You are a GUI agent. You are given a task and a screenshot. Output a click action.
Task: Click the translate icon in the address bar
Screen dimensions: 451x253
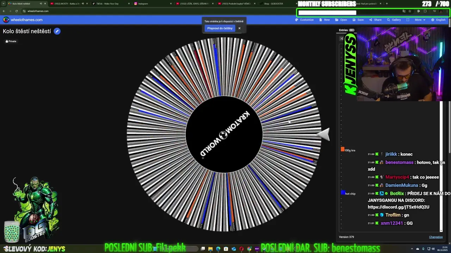tap(404, 11)
